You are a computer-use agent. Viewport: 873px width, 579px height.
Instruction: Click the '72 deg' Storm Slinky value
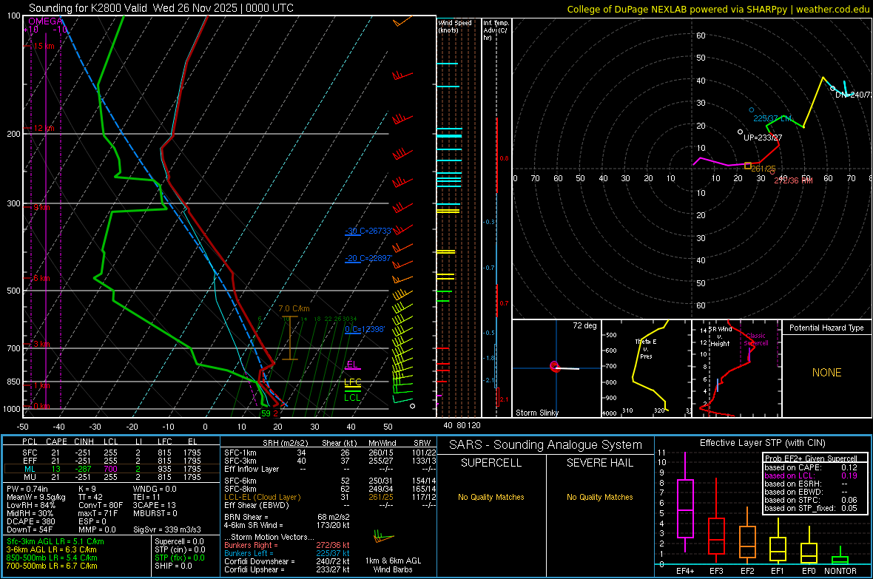[x=584, y=325]
